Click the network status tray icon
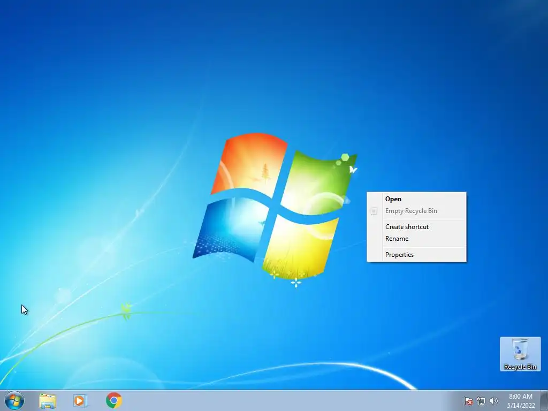548x411 pixels. point(481,401)
